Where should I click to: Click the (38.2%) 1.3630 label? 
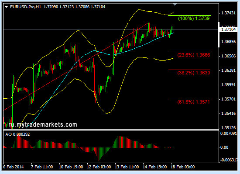tap(194, 73)
